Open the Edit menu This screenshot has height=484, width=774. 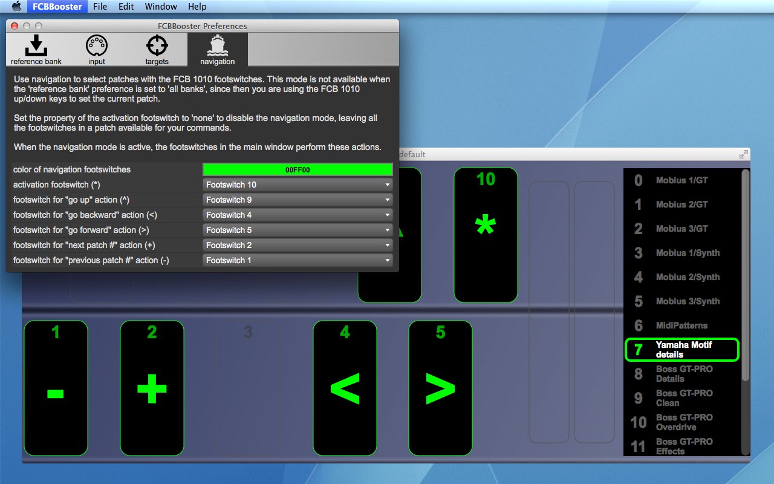(x=126, y=7)
